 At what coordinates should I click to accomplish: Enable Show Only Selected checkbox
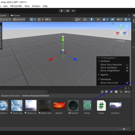[x=127, y=65]
